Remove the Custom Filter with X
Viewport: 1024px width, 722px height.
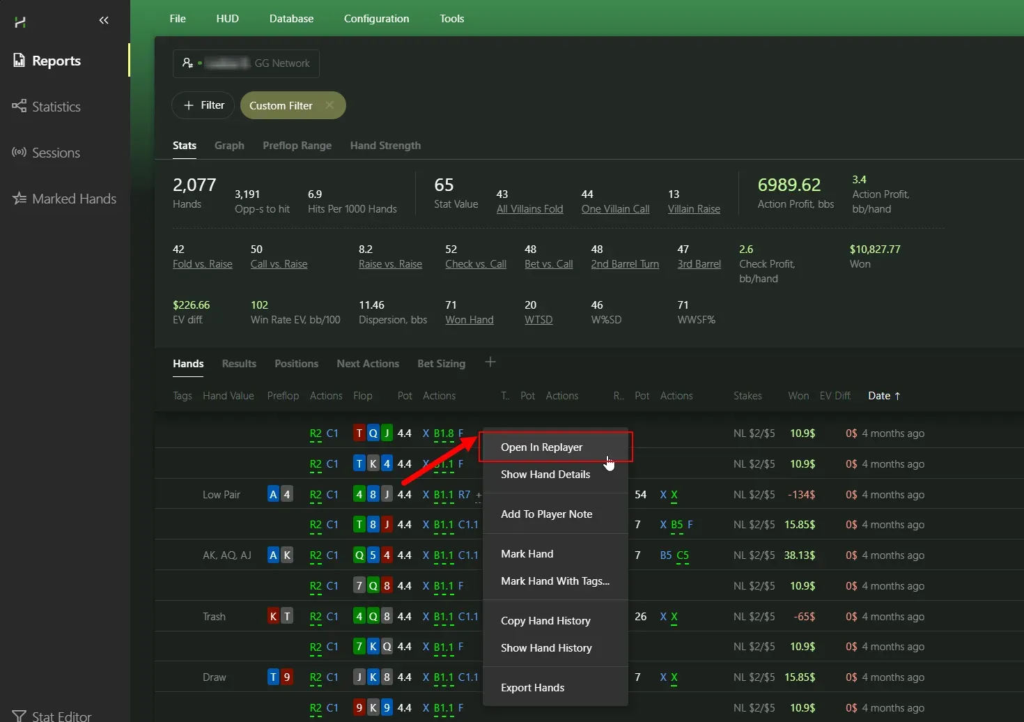point(329,105)
